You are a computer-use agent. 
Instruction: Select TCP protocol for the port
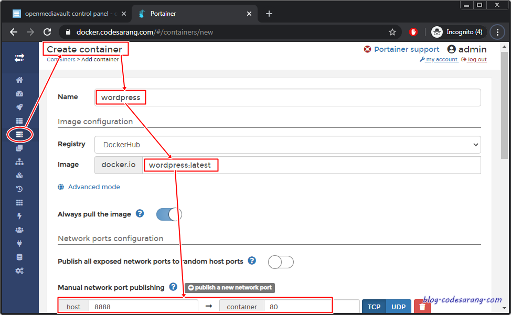point(374,307)
